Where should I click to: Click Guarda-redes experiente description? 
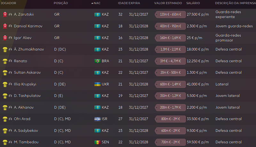coord(228,14)
